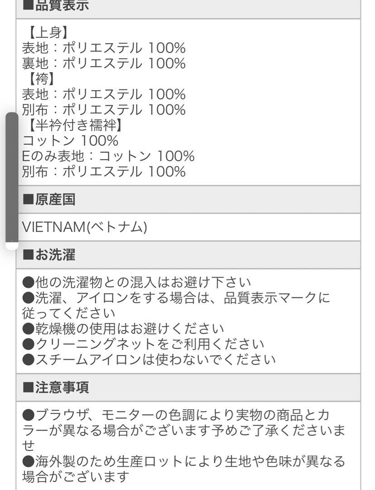
Task: Click スチームアイロンは使わないでください bullet
Action: pos(149,359)
